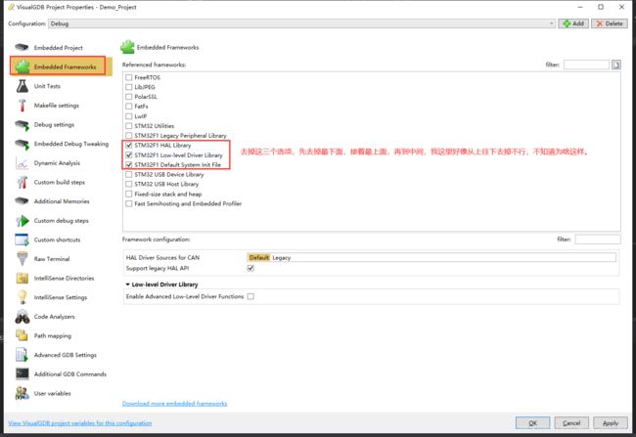
Task: Click the Additional GDB Commands console icon
Action: (23, 373)
